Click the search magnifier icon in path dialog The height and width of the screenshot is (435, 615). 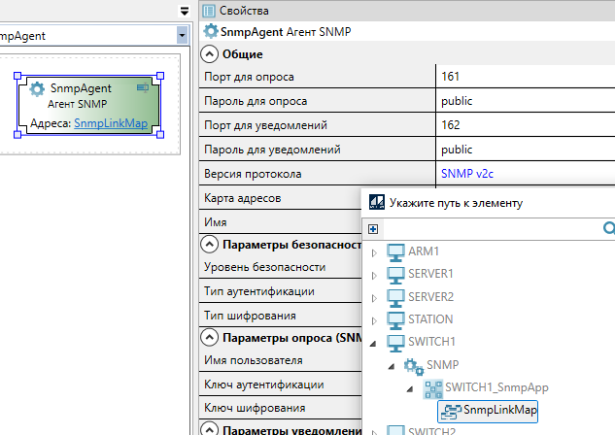[609, 228]
